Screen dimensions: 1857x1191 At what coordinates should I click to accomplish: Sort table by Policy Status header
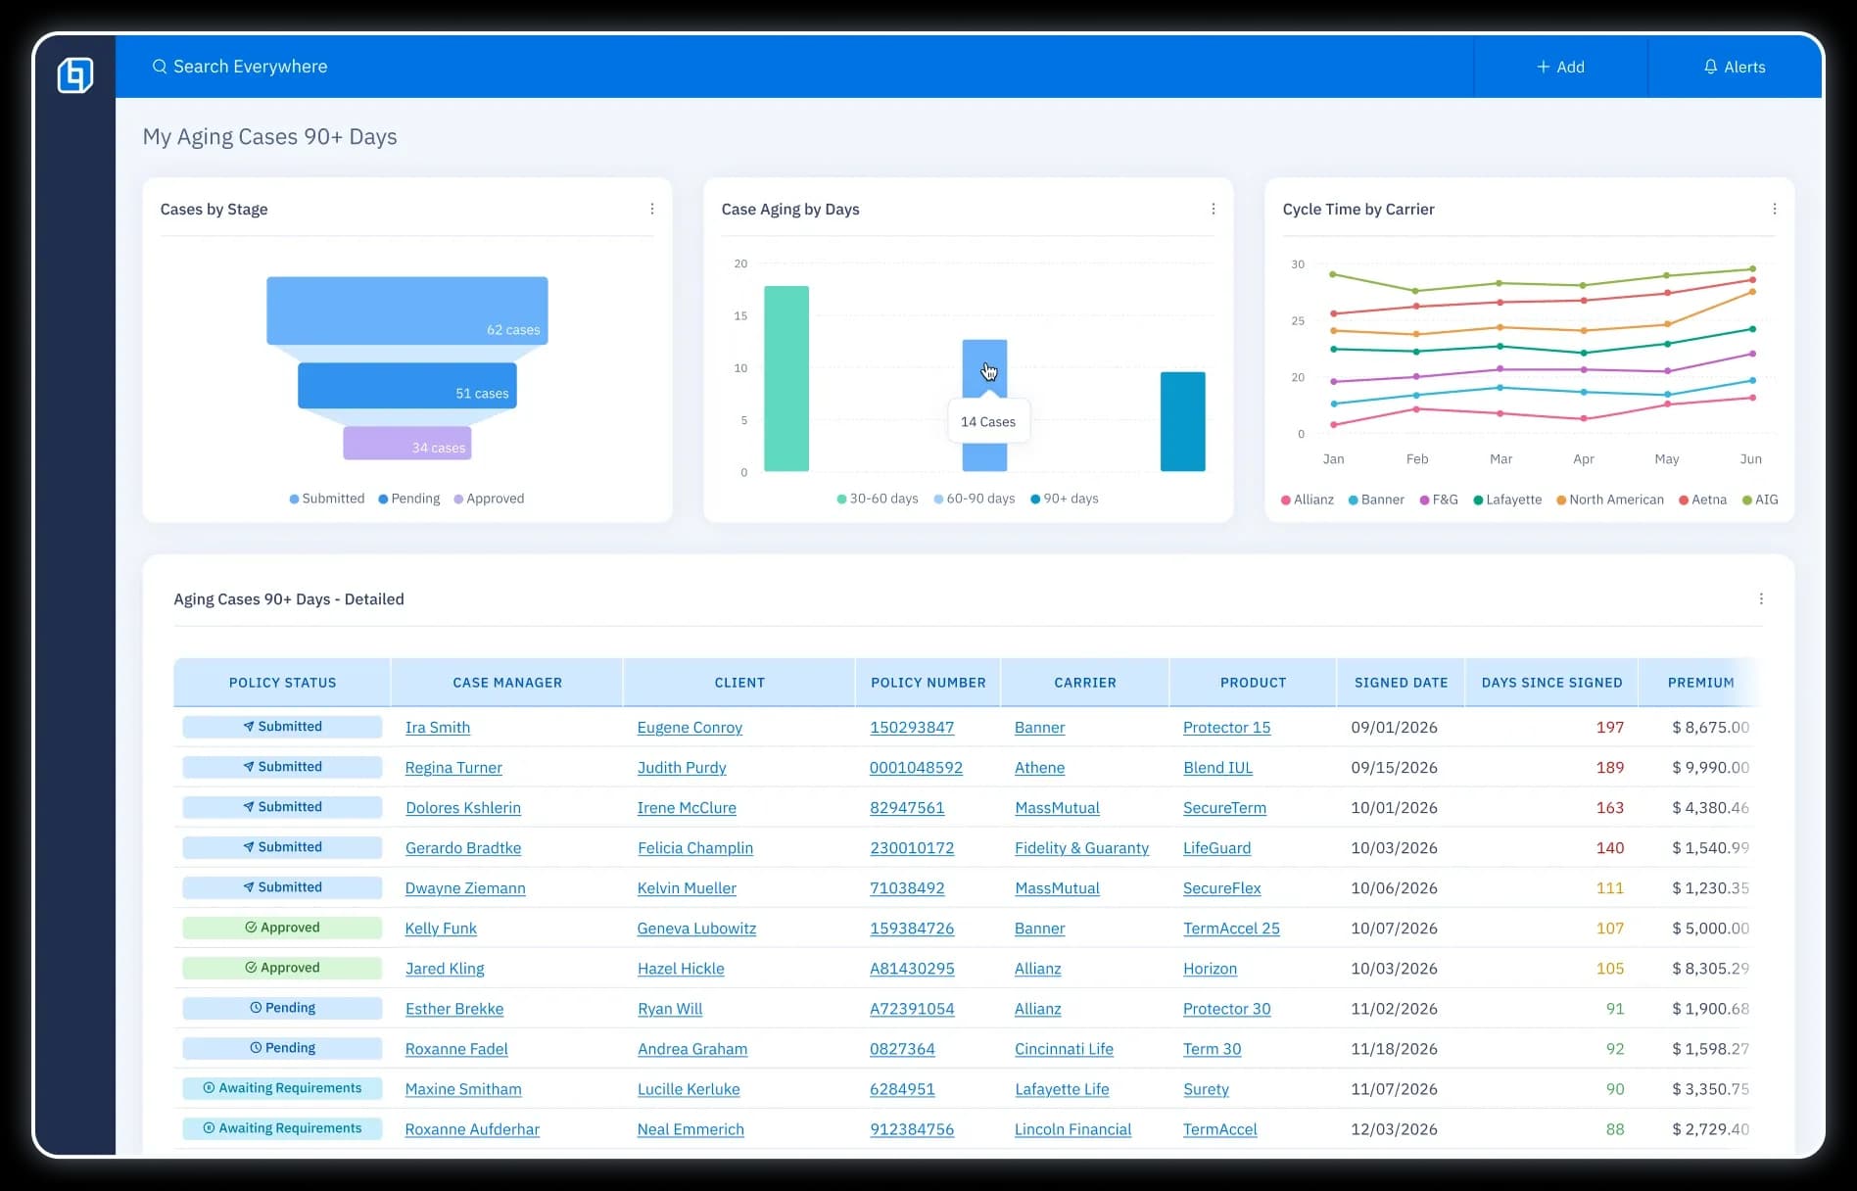pyautogui.click(x=282, y=683)
